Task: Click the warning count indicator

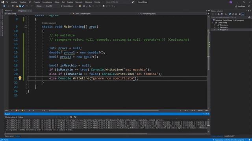Action: click(23, 110)
